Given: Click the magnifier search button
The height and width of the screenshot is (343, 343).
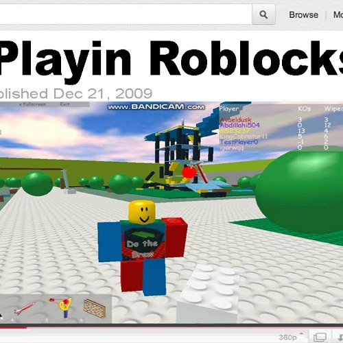Looking at the screenshot, I should [263, 14].
